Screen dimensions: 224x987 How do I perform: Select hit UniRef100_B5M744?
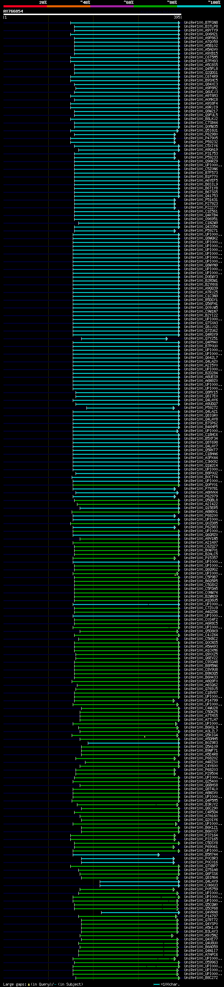tap(201, 854)
